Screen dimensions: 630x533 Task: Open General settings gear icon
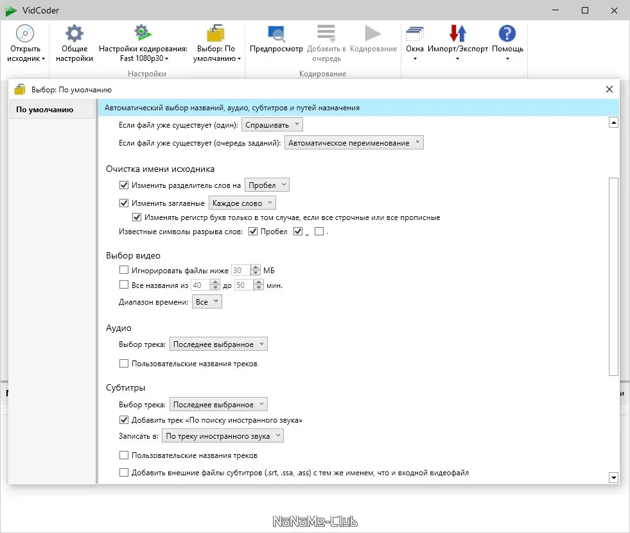pos(74,33)
